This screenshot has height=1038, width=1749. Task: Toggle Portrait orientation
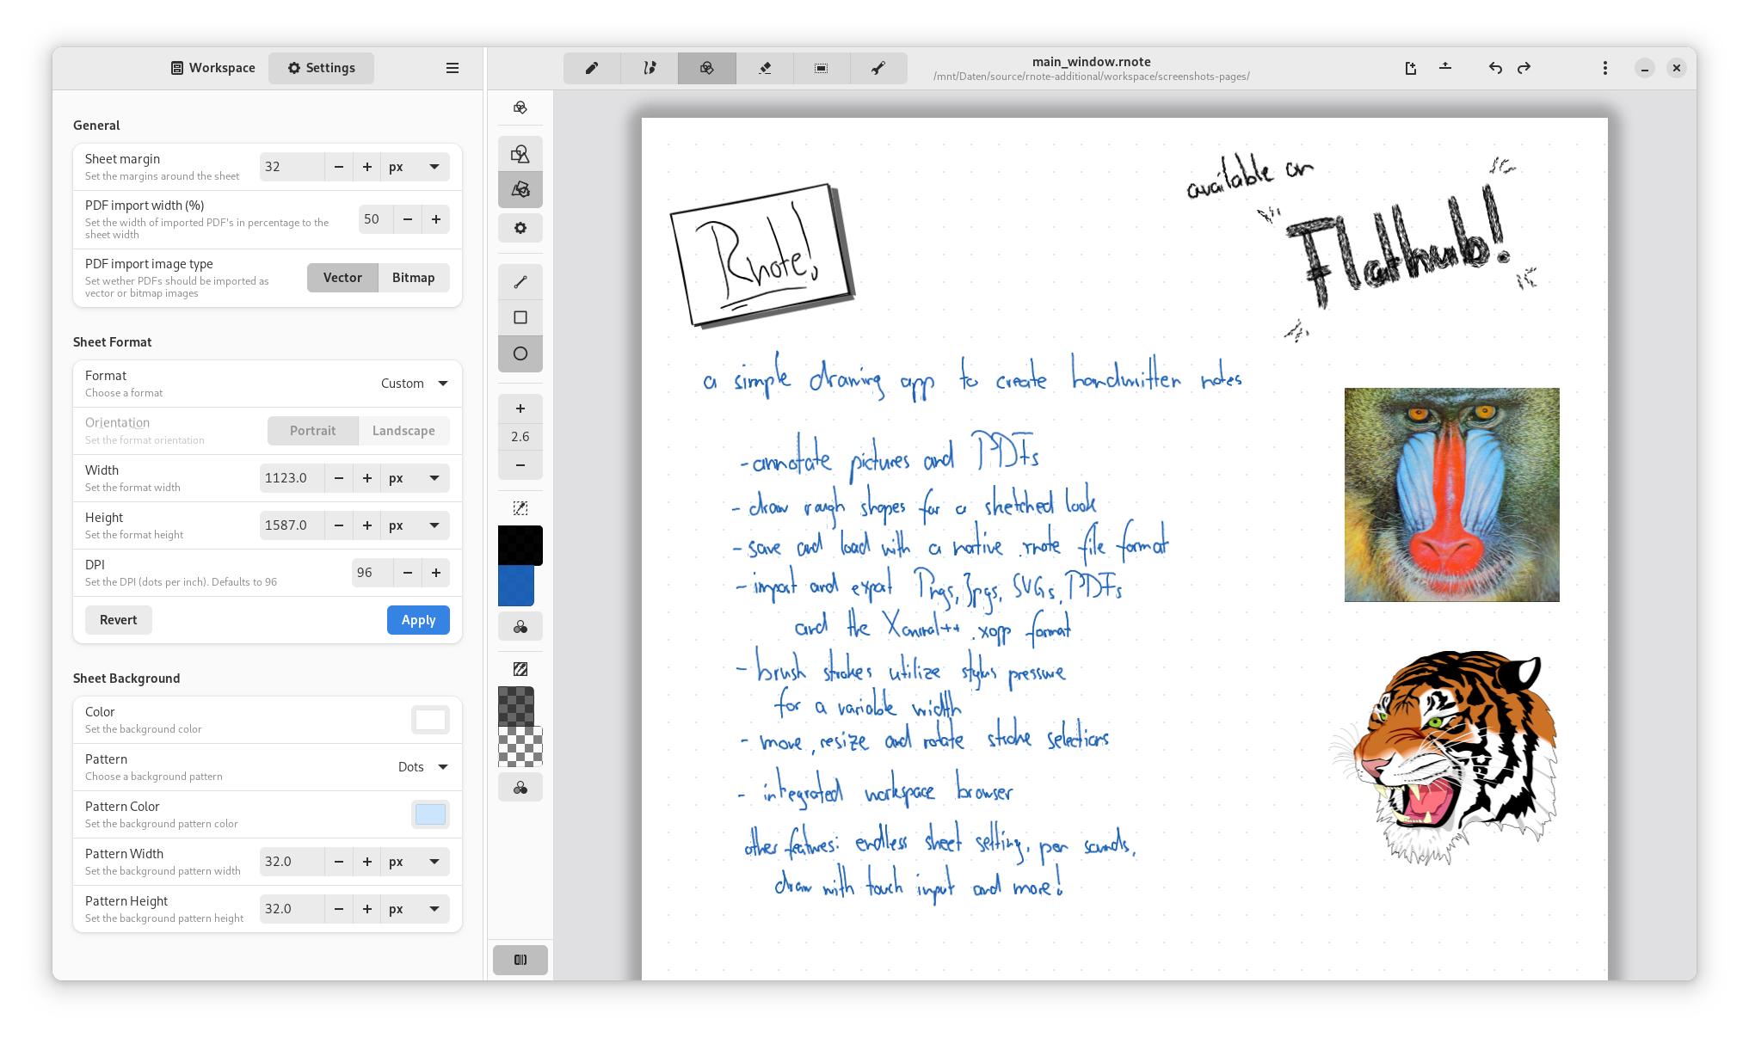(311, 430)
